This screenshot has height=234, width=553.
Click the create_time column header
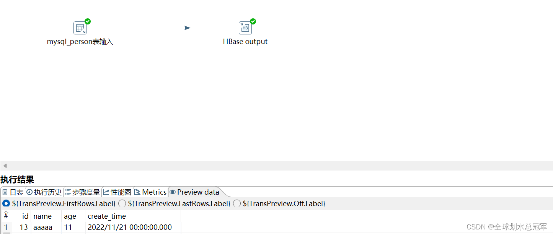[107, 216]
